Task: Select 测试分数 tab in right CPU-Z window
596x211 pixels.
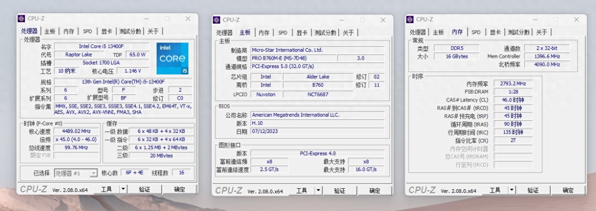Action: coord(518,32)
